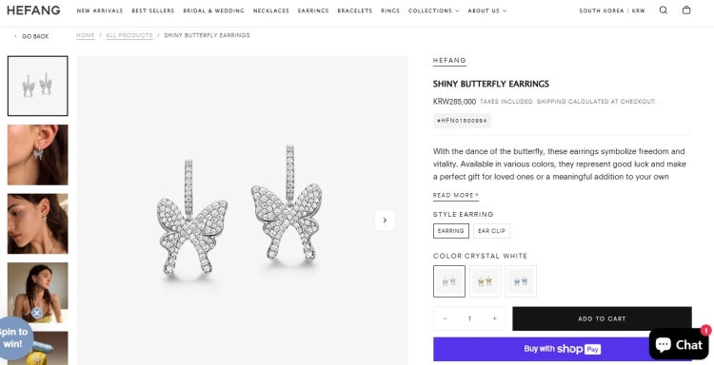Close the Spin to win popup
Viewport: 714px width, 365px height.
pos(36,313)
